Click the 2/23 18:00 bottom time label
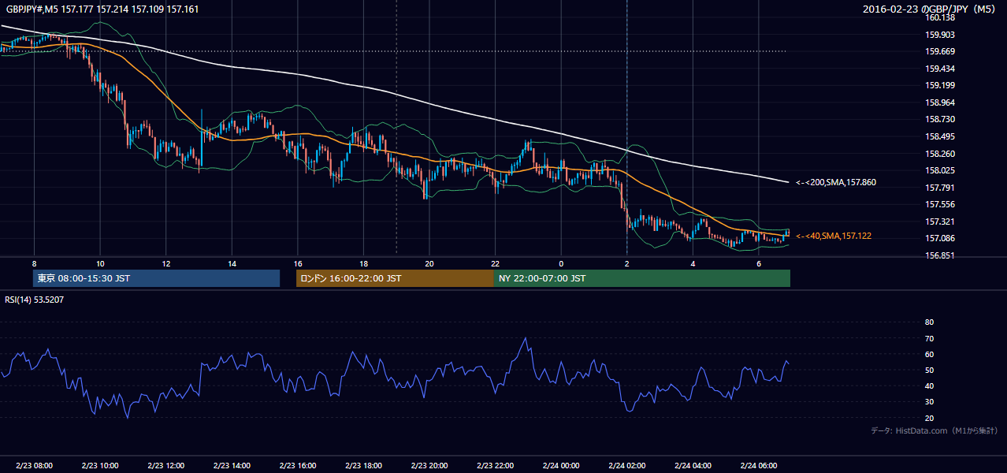Image resolution: width=1007 pixels, height=473 pixels. [363, 466]
